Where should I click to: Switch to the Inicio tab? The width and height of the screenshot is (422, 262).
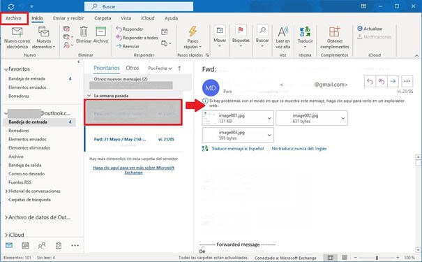coord(37,18)
